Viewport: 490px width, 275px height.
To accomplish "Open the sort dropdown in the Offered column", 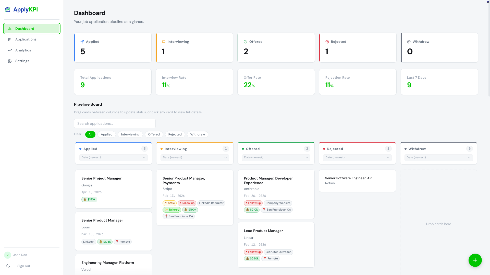I will click(x=276, y=158).
